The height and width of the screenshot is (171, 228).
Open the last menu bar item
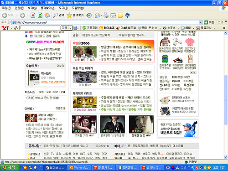[x=78, y=8]
